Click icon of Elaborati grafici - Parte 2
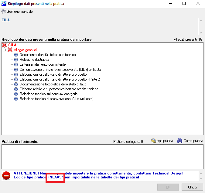The image size is (205, 193). tap(16, 79)
